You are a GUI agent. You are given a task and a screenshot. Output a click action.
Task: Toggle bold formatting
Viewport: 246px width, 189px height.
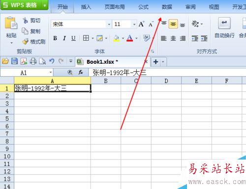click(55, 38)
